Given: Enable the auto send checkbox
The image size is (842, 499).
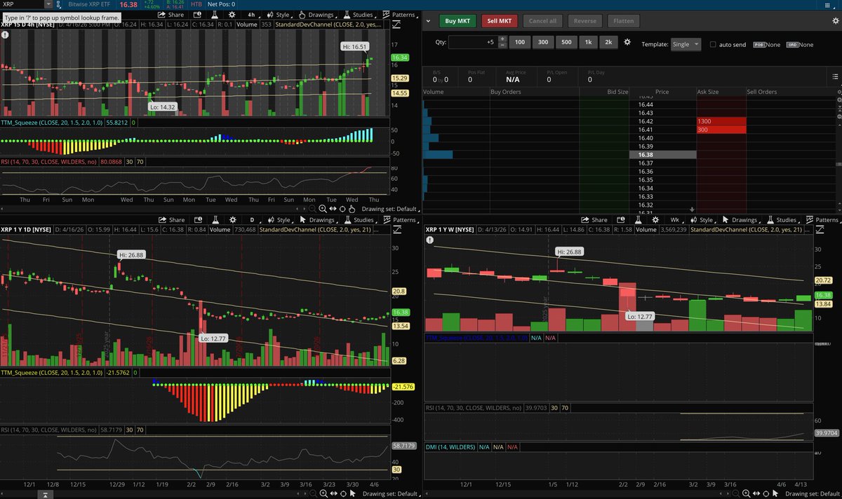Looking at the screenshot, I should (x=714, y=44).
